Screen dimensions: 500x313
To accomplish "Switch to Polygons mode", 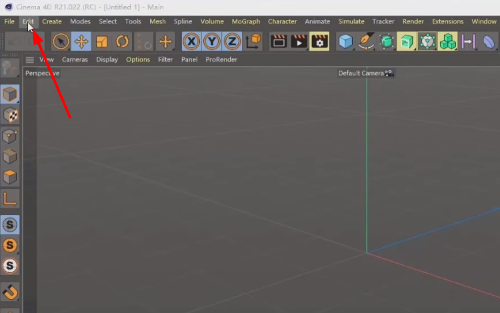I will click(10, 177).
